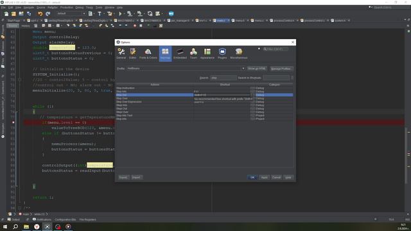Click the Redo arrow icon

(48, 13)
